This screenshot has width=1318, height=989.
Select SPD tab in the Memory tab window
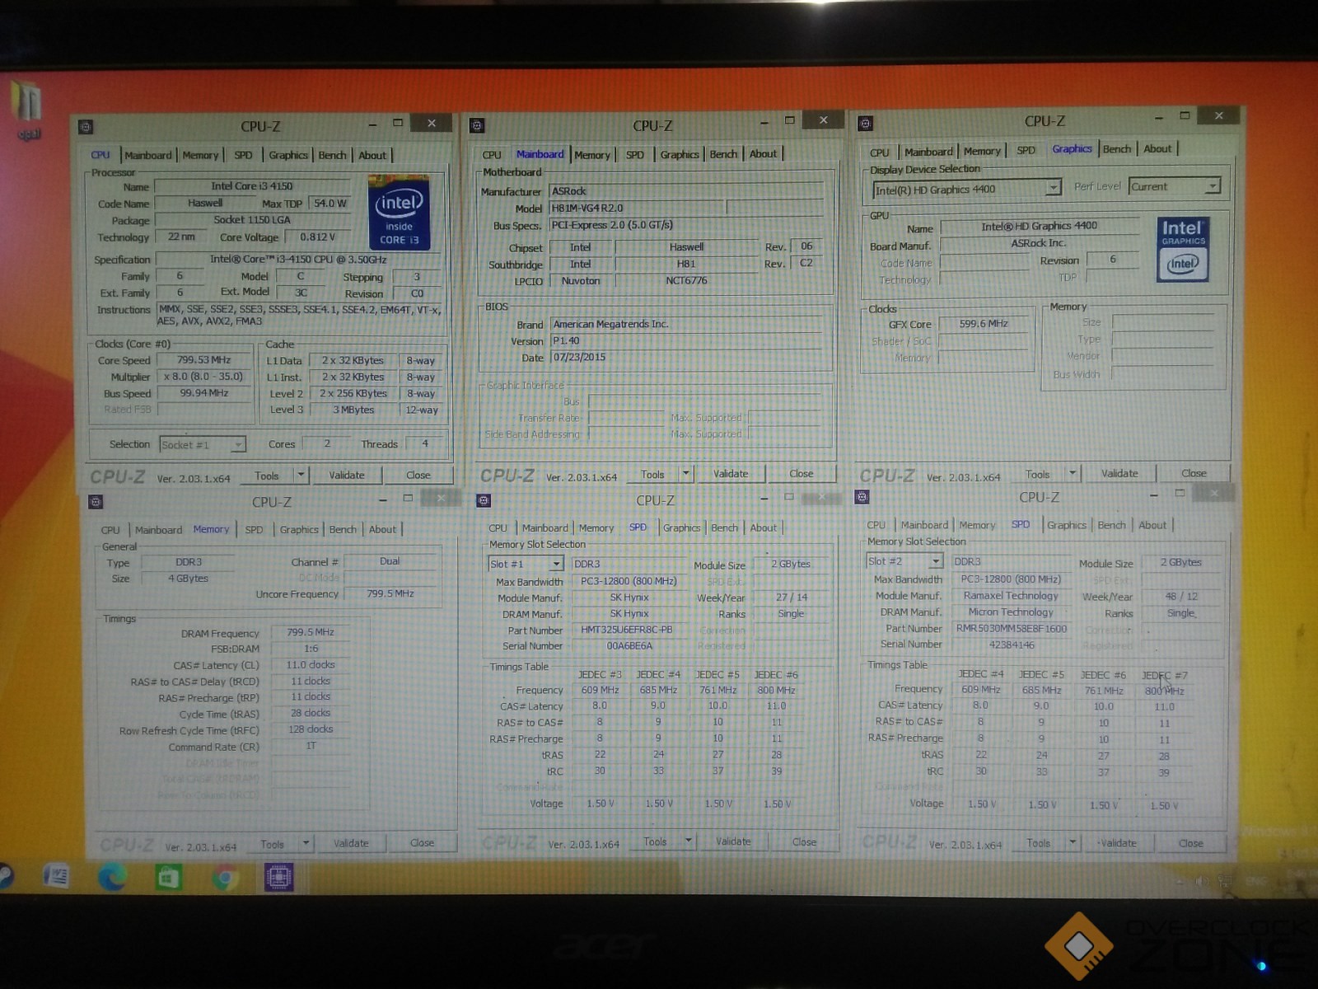[254, 530]
